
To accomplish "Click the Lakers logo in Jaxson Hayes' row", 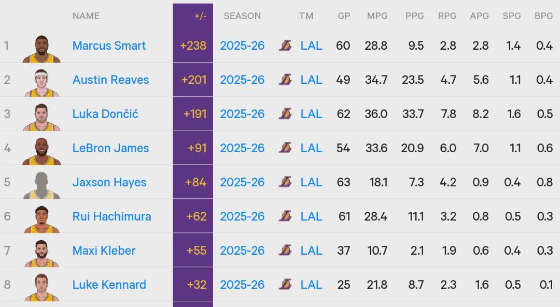I will point(285,182).
